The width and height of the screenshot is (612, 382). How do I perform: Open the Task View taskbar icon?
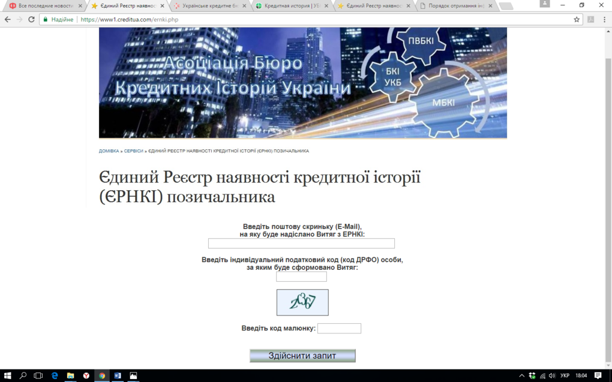[x=38, y=375]
